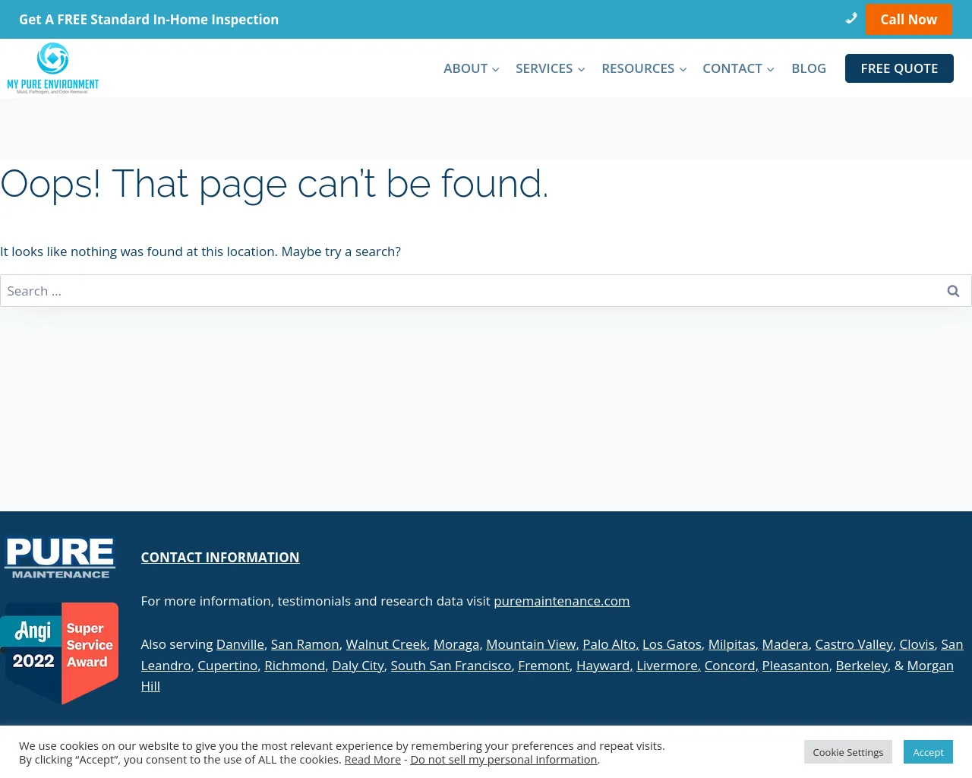Screen dimensions: 972x778
Task: Open the Palo Alto link
Action: tap(609, 644)
